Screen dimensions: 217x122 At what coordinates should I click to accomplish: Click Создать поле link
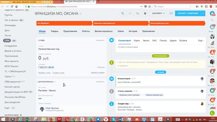[58, 73]
